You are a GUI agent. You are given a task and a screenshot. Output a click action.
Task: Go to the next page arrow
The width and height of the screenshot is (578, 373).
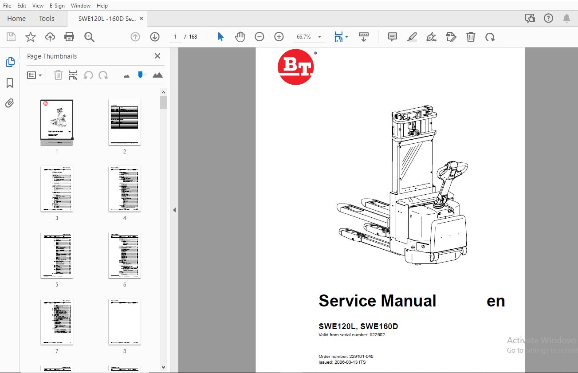155,37
